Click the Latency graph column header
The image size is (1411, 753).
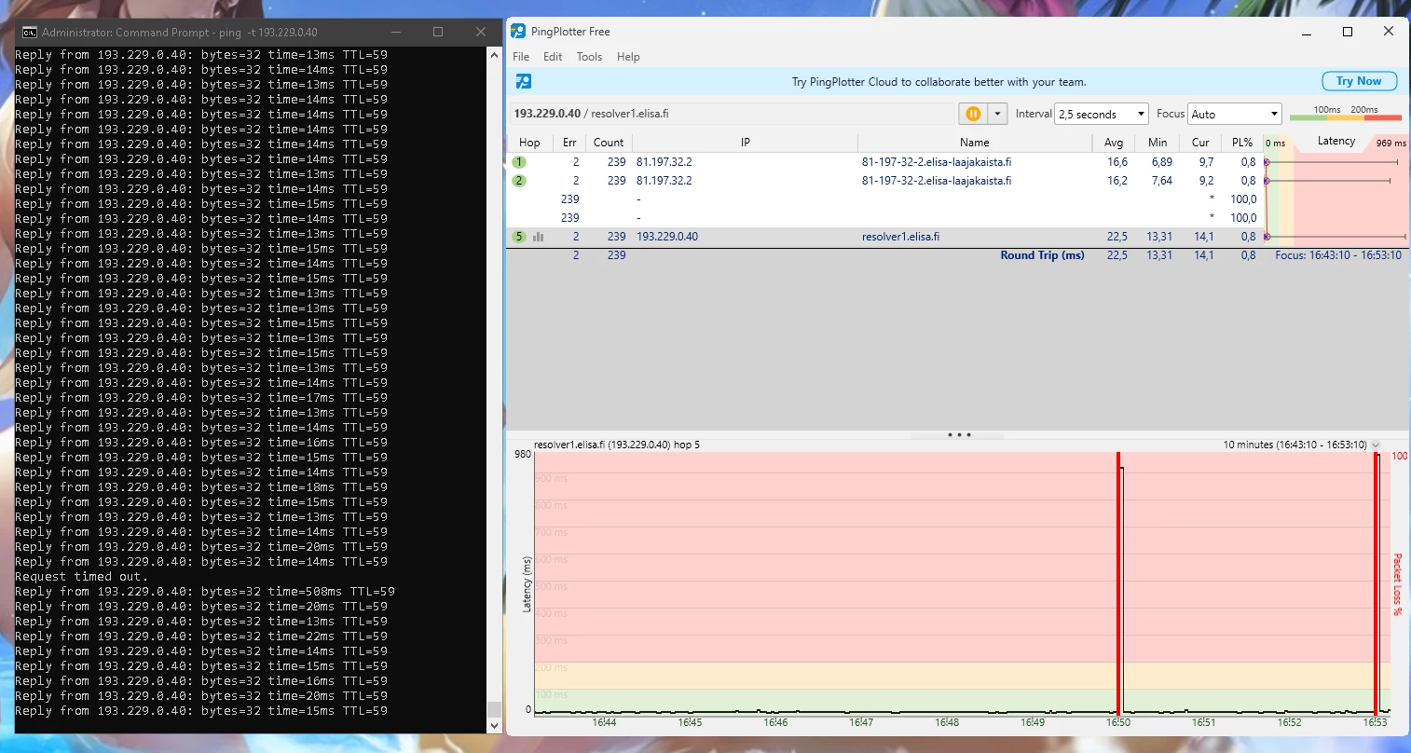[1336, 142]
